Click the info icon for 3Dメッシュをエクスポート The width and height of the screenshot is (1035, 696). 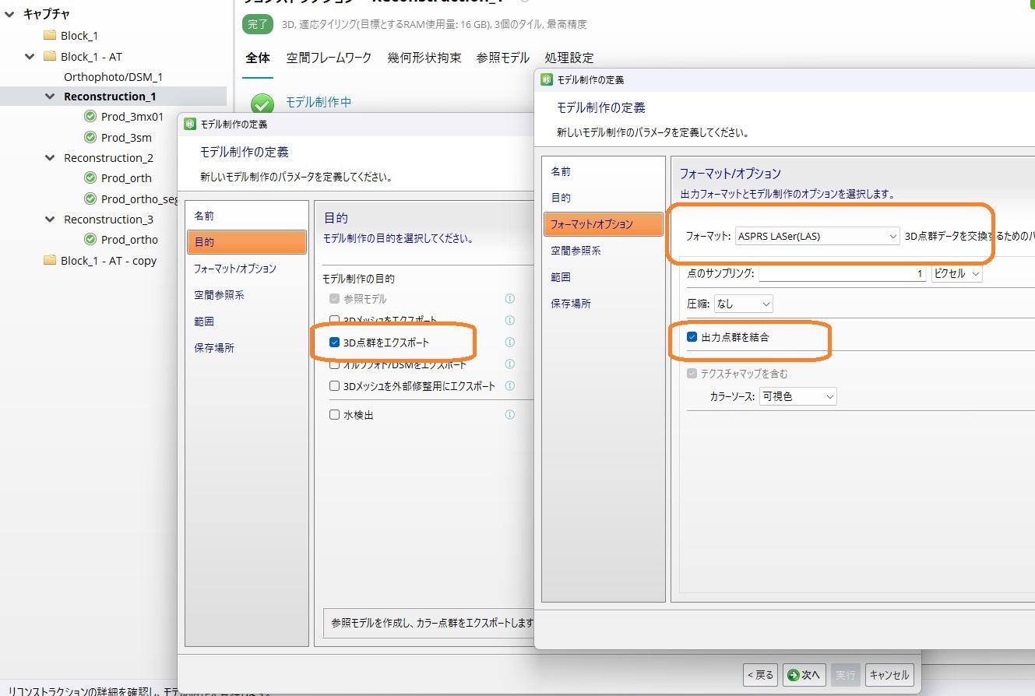point(510,320)
